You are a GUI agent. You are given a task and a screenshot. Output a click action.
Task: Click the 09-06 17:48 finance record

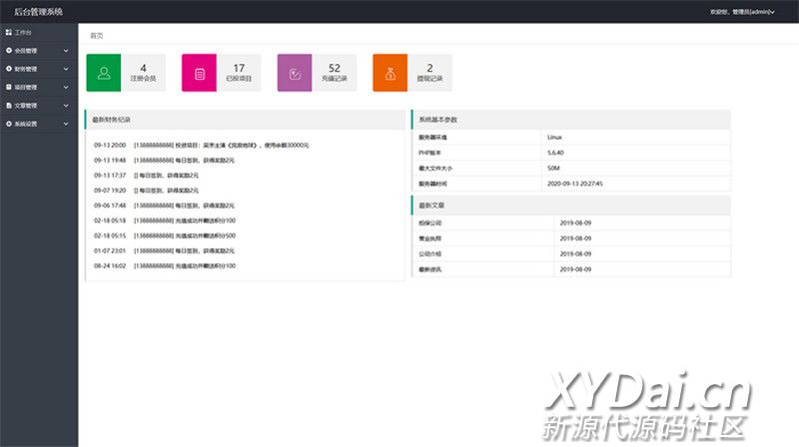164,206
